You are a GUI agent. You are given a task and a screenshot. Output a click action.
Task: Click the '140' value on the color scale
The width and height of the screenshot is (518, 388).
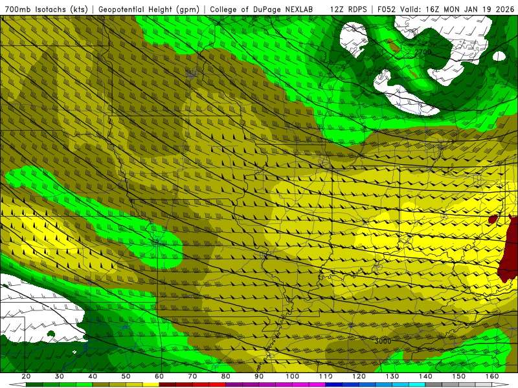(425, 376)
